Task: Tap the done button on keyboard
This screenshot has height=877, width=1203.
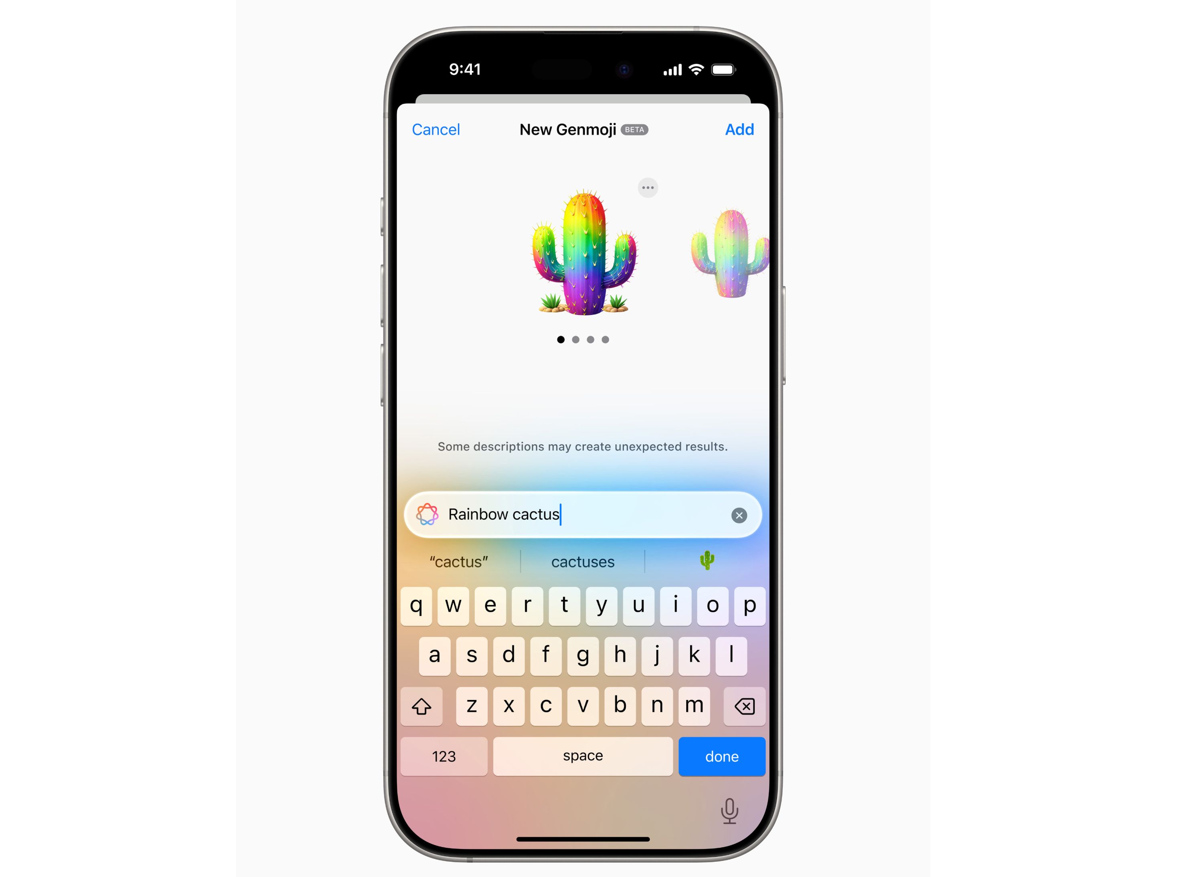Action: 723,755
